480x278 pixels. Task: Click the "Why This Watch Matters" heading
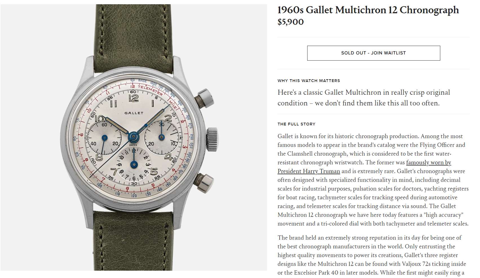309,81
